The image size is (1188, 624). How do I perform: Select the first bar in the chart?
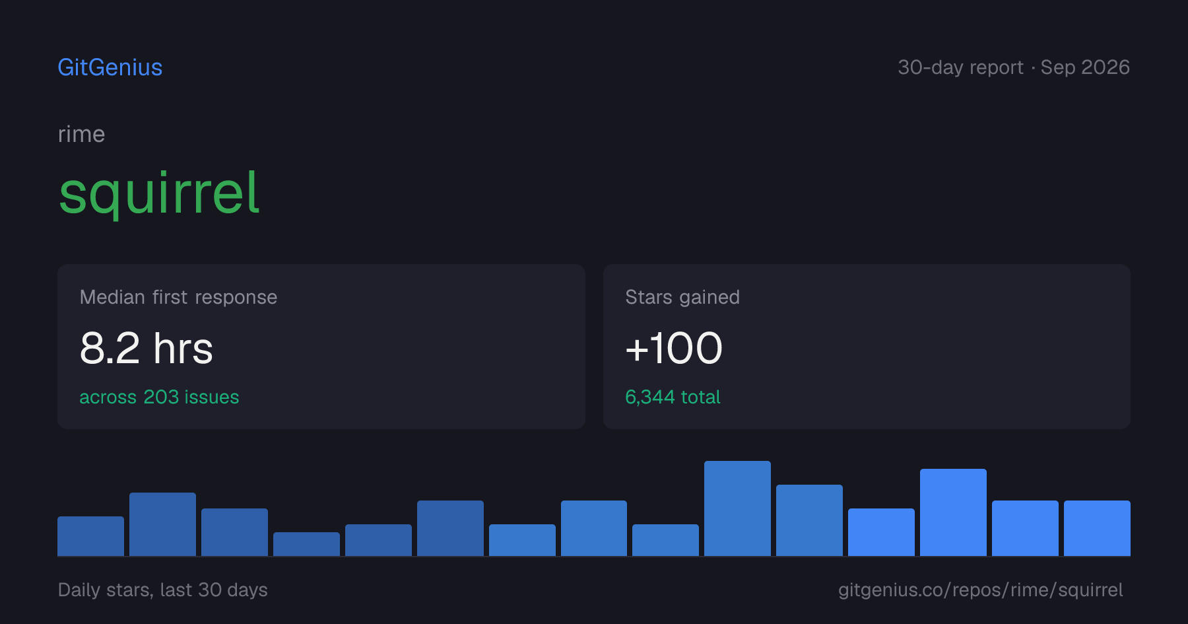point(90,536)
